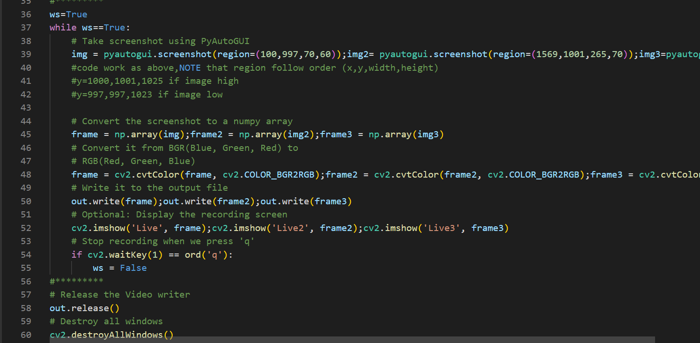Image resolution: width=700 pixels, height=343 pixels.
Task: Click "ord('q')" on line 54
Action: point(206,255)
